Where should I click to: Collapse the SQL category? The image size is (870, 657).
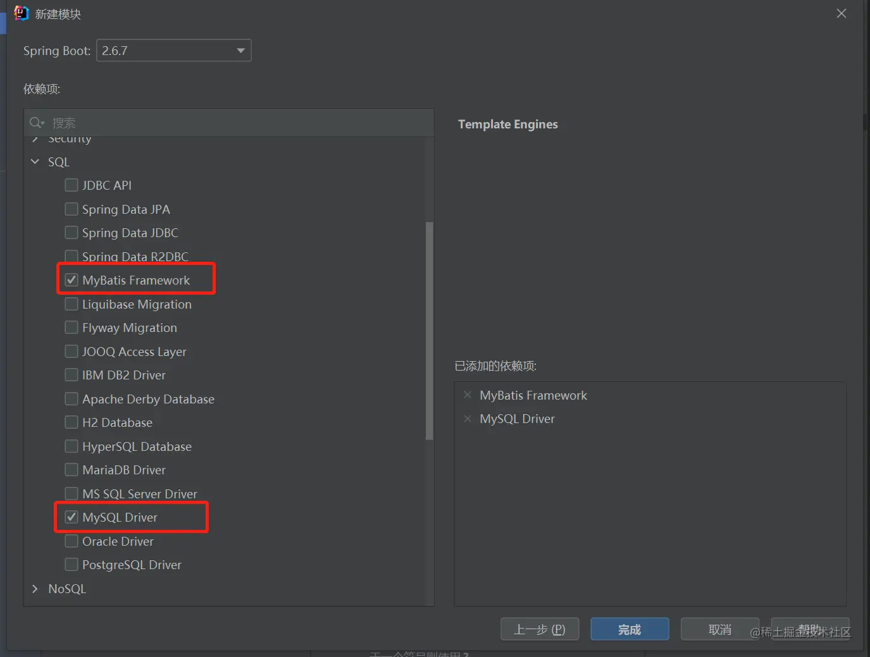(x=35, y=162)
